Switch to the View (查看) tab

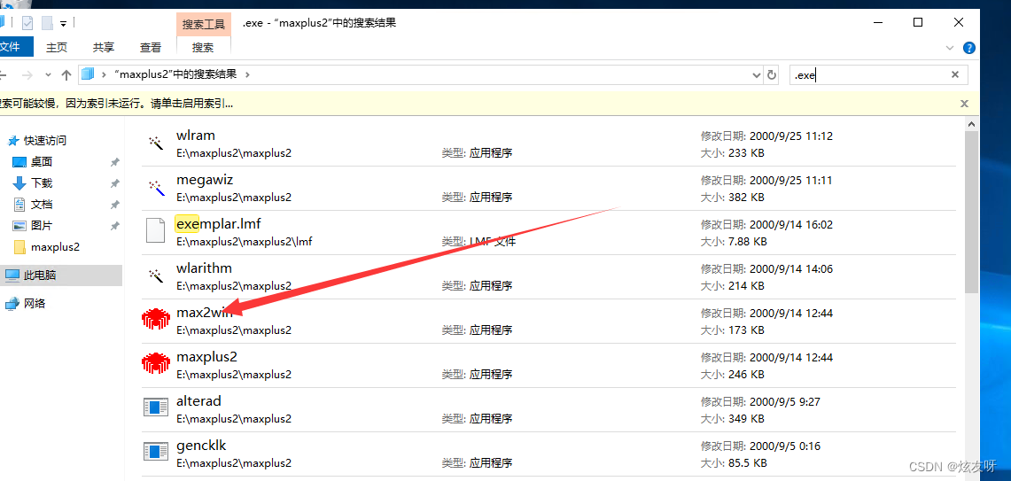(x=151, y=47)
